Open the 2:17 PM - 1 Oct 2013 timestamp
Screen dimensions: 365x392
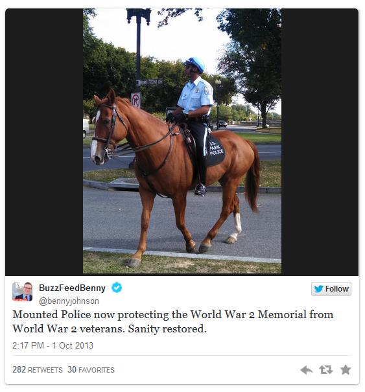(53, 345)
